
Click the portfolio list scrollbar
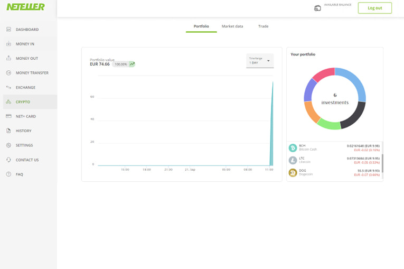coord(382,163)
